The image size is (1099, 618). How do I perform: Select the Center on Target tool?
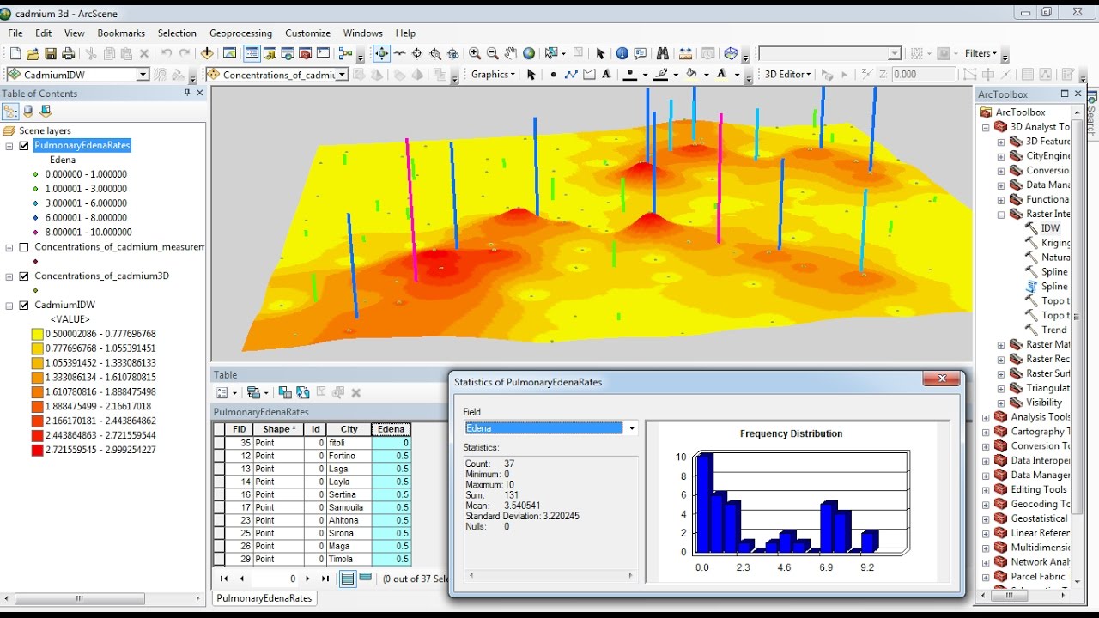point(417,53)
